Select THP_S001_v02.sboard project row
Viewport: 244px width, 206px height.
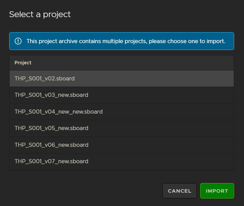(x=44, y=78)
